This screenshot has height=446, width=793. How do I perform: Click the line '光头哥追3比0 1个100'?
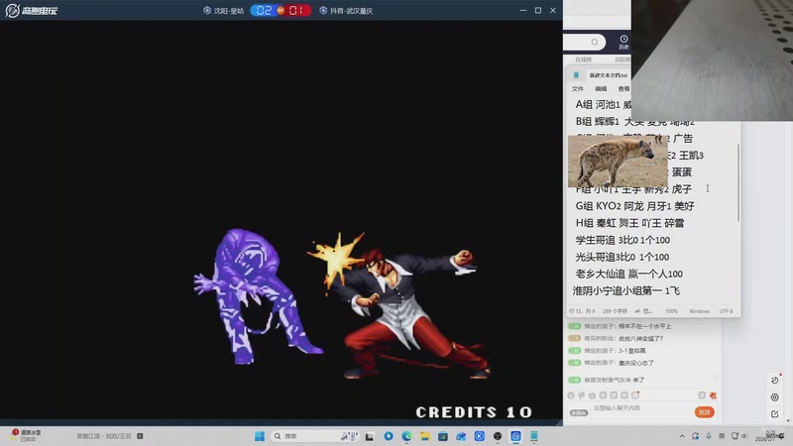(623, 257)
